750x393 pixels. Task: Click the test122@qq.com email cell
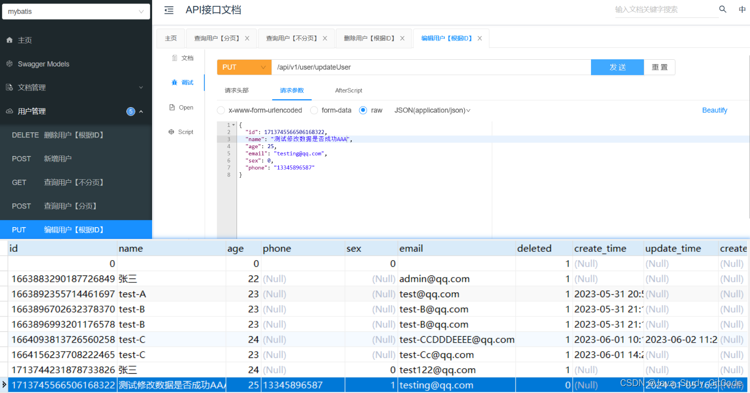click(x=457, y=370)
